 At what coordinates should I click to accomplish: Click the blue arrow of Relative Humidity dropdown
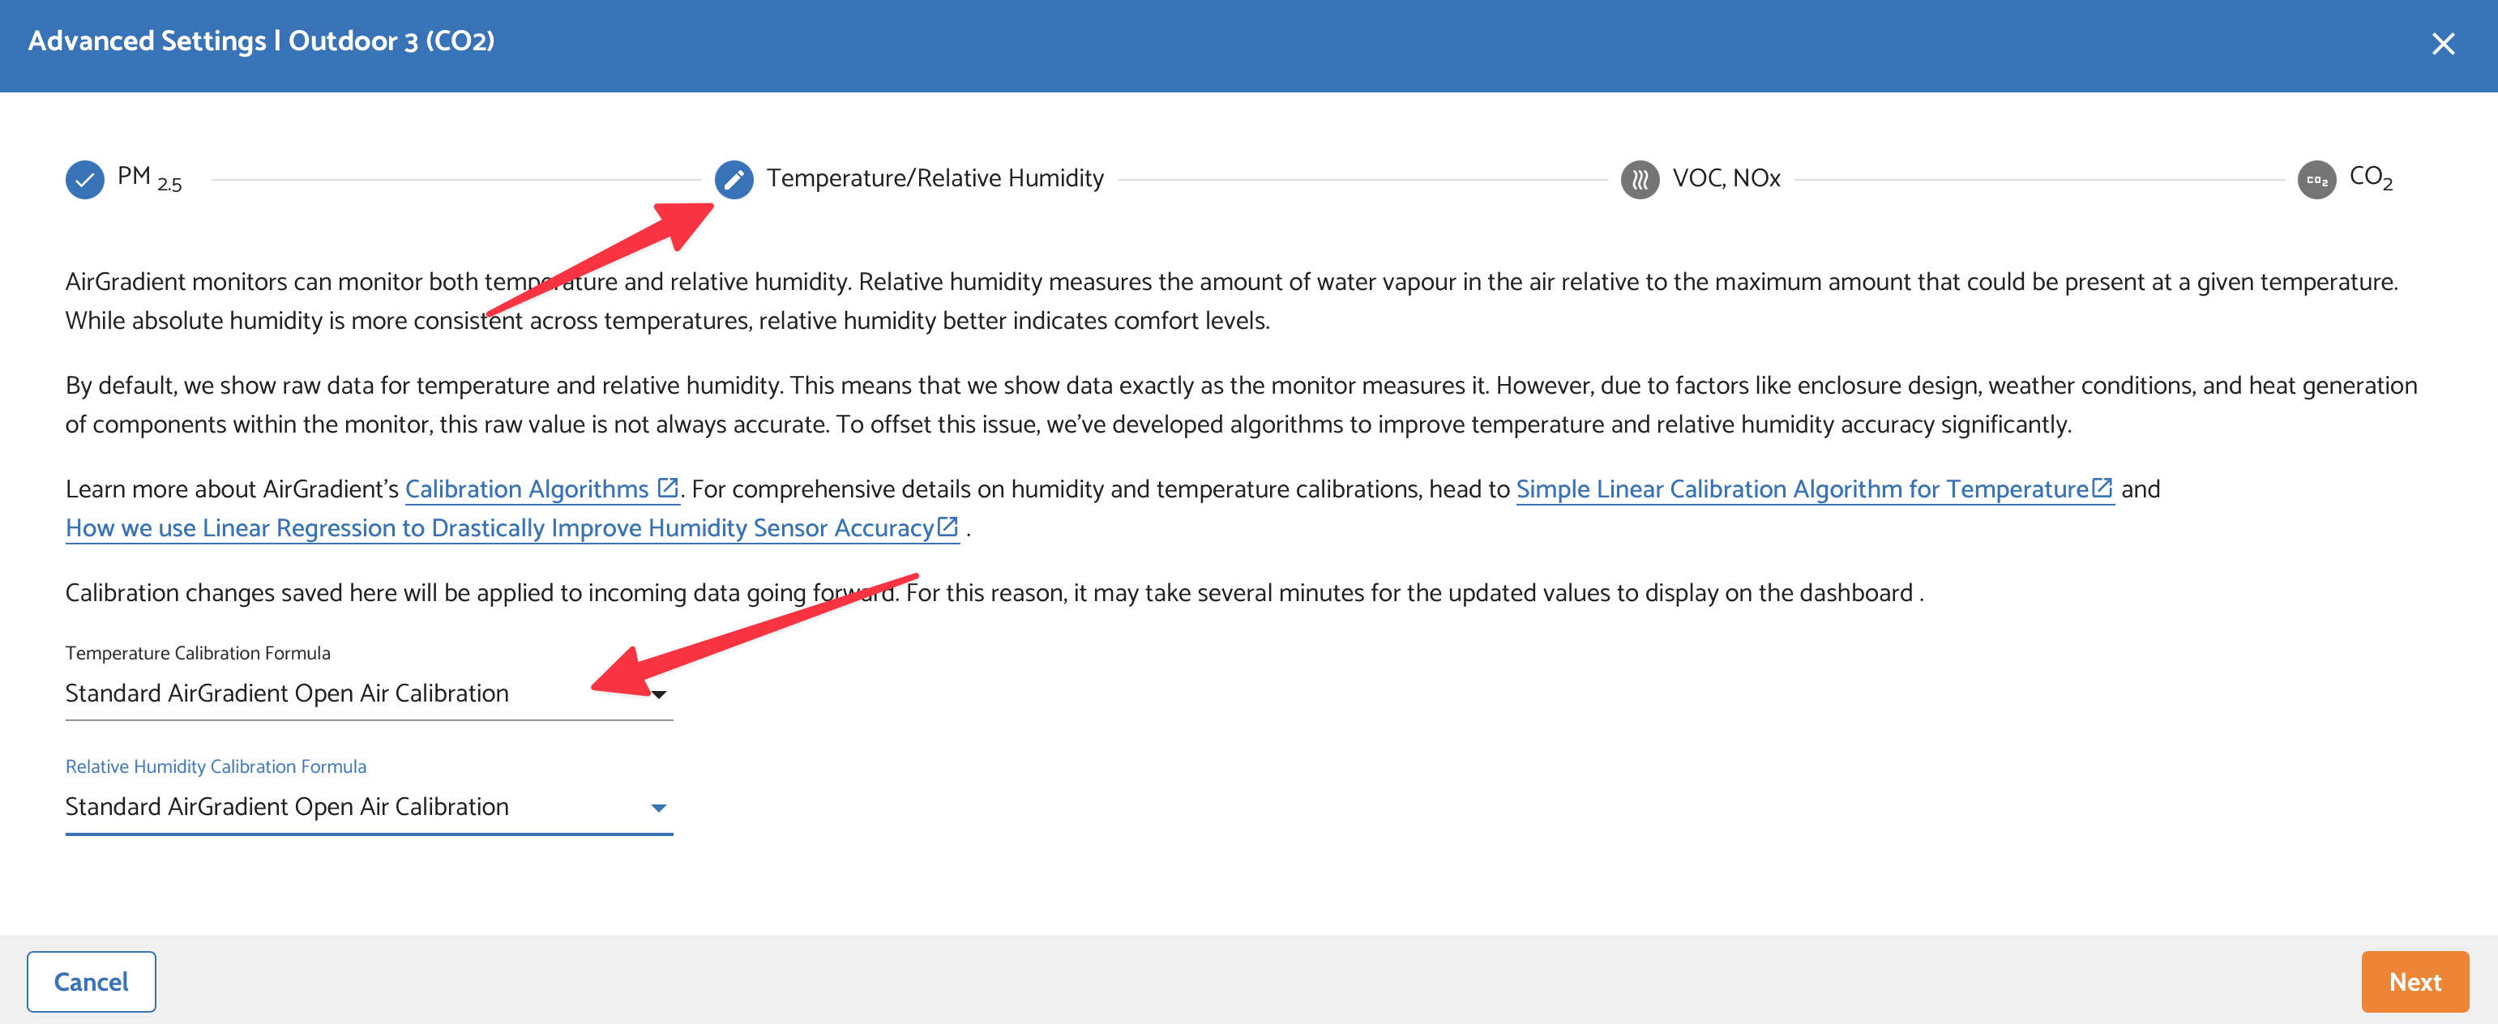pos(658,808)
